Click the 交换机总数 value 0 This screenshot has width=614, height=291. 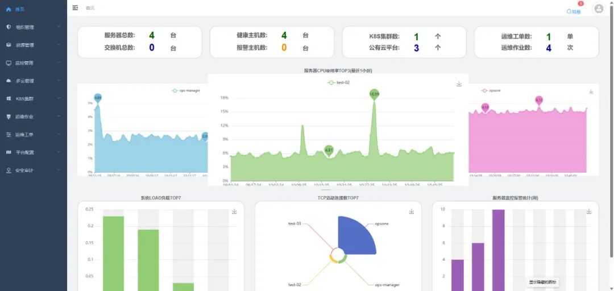(152, 48)
